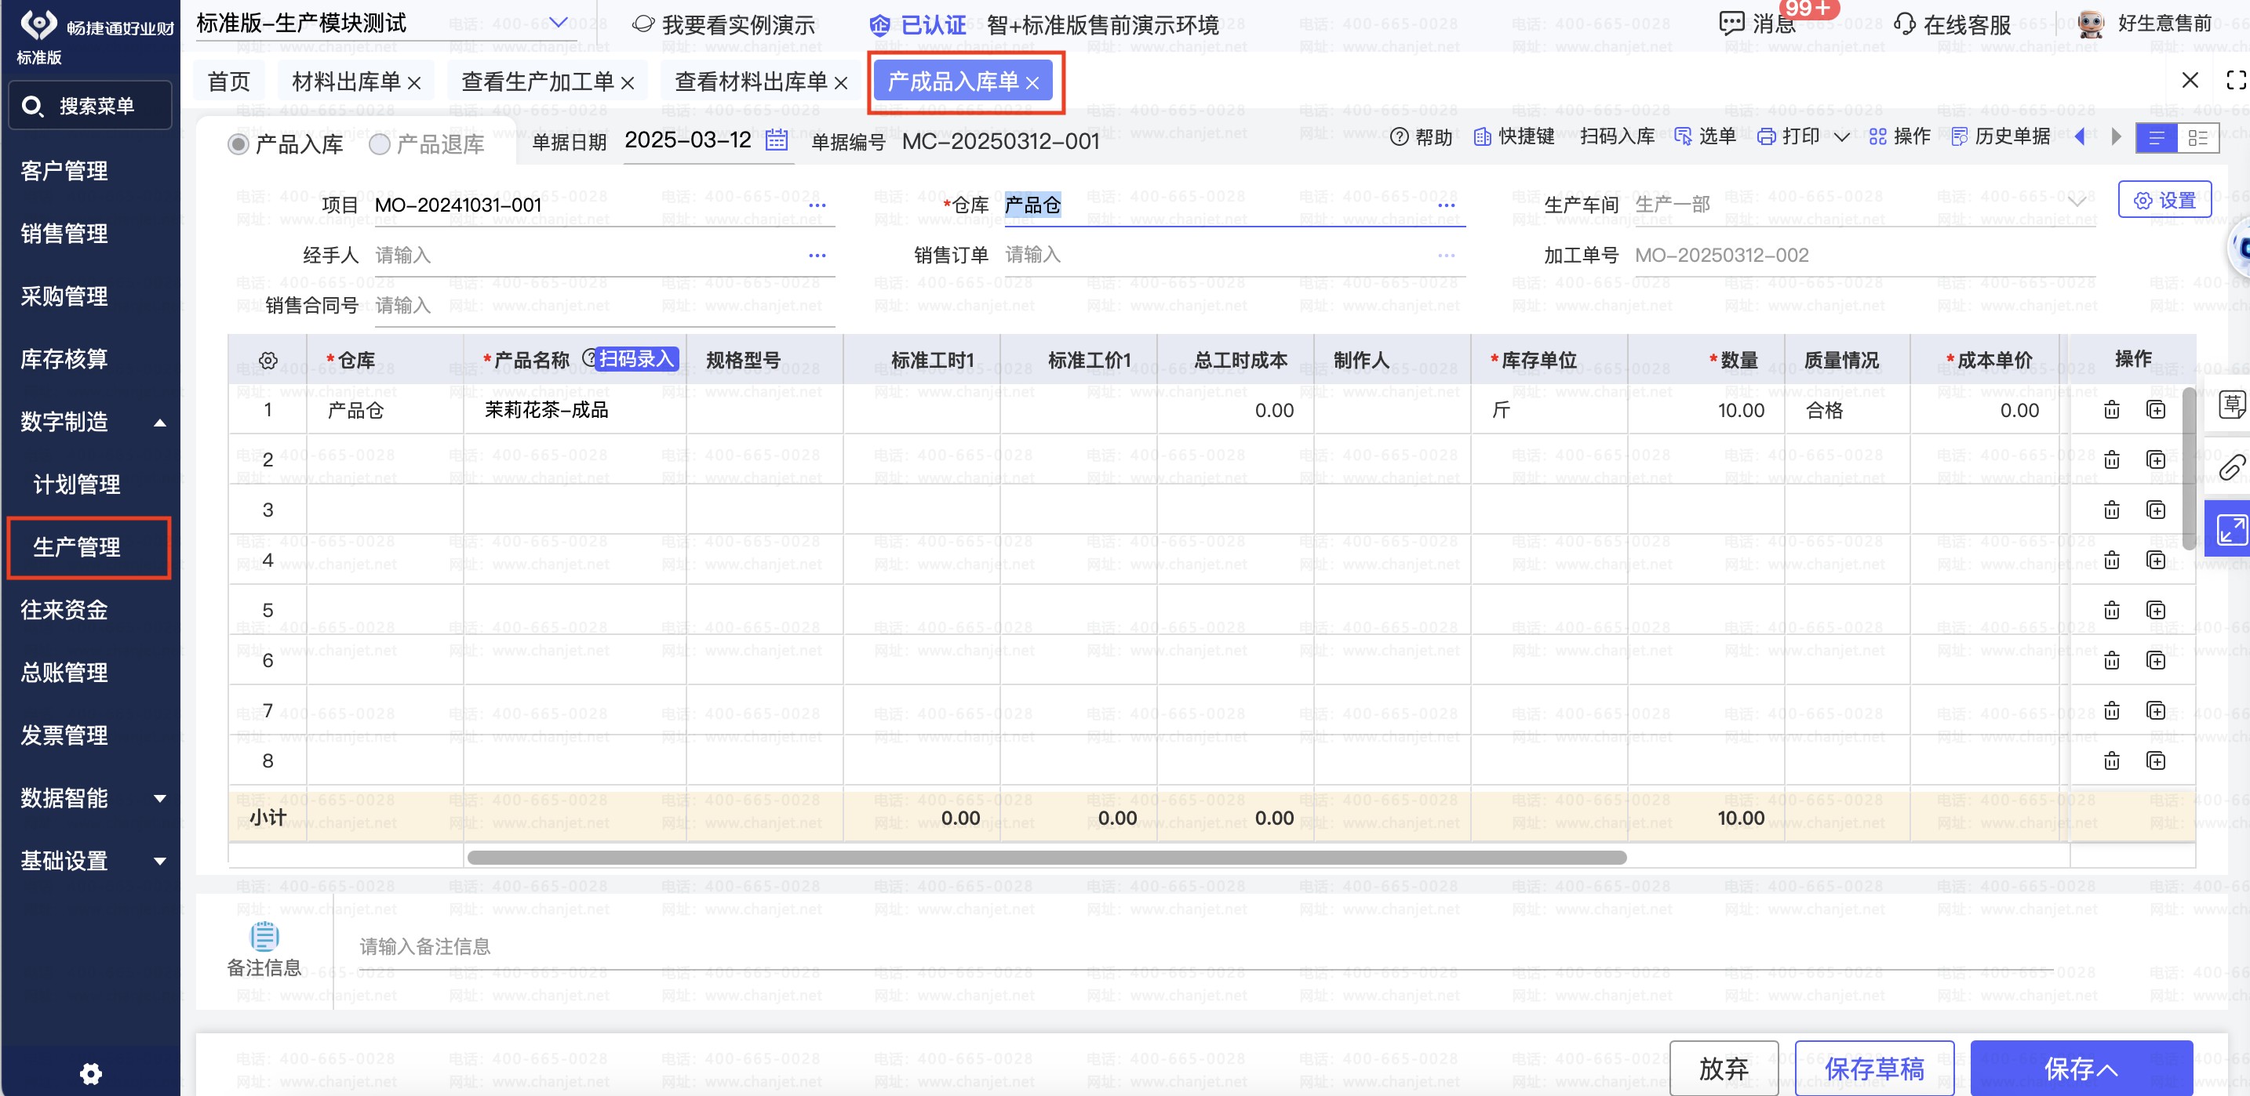Expand the 打印 dropdown arrow
The image size is (2250, 1096).
[x=1841, y=137]
